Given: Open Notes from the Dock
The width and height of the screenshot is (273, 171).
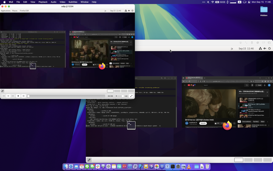Looking at the screenshot, I should [114, 166].
